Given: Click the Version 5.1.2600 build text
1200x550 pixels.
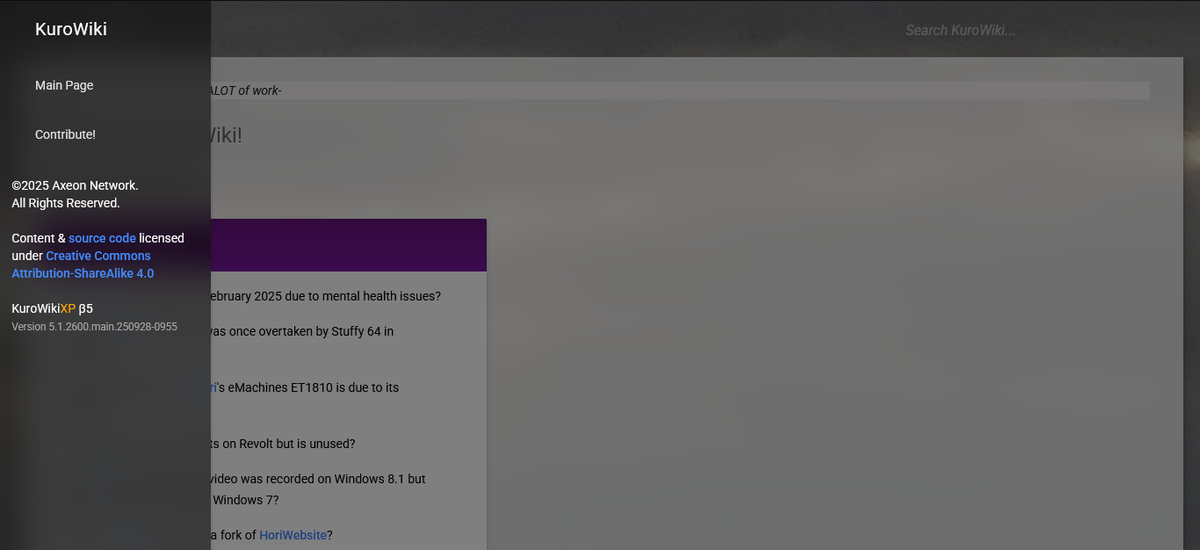Looking at the screenshot, I should pos(94,327).
